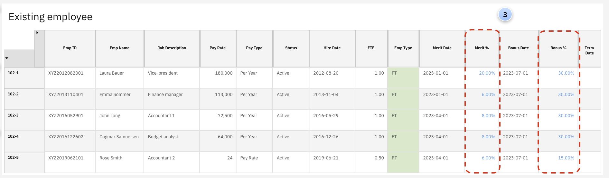
Task: Click Dagmar Samuelsen's 8.00% merit cell
Action: tap(488, 137)
